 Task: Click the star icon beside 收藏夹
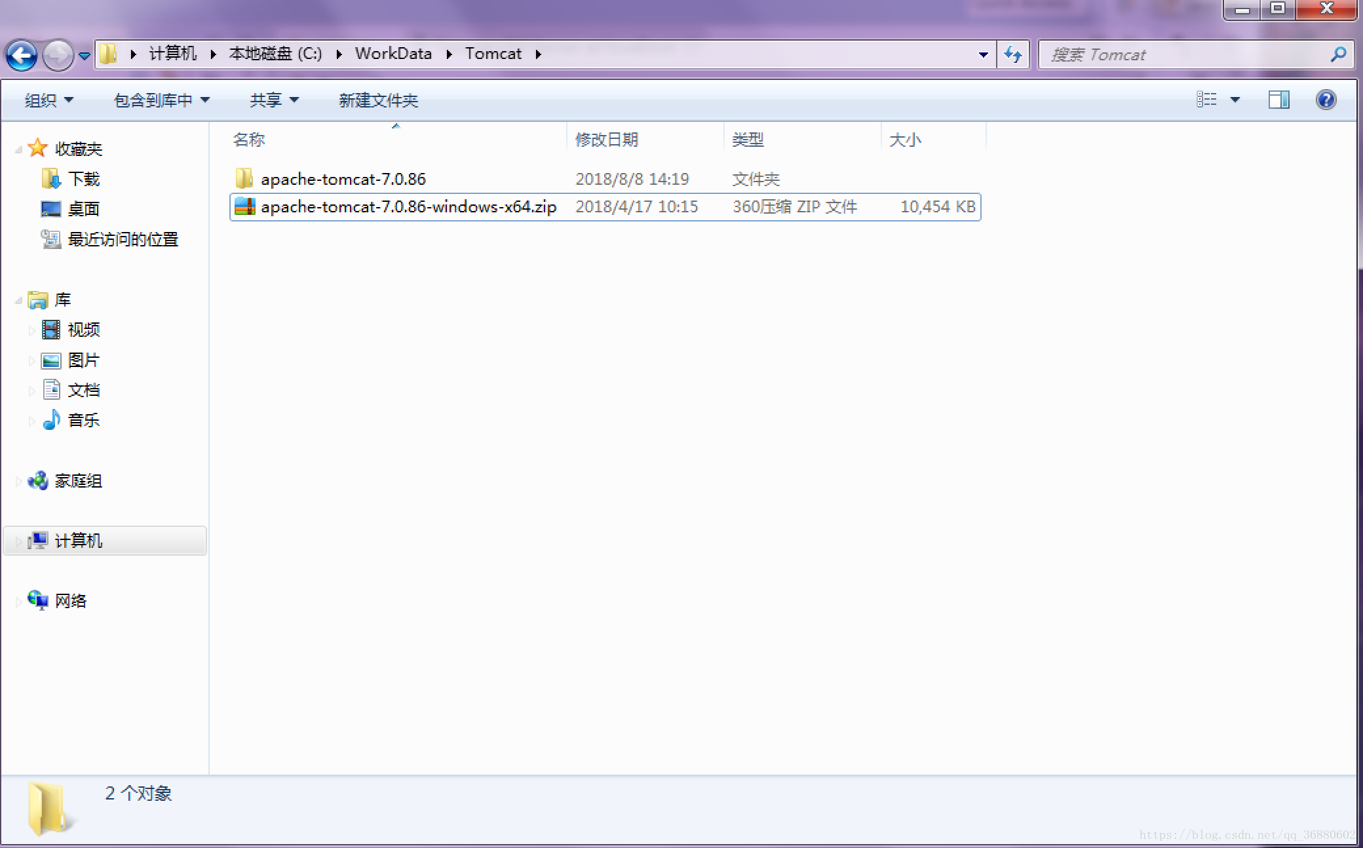pyautogui.click(x=38, y=148)
